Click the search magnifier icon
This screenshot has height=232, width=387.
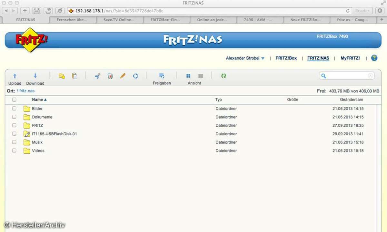coord(323,76)
